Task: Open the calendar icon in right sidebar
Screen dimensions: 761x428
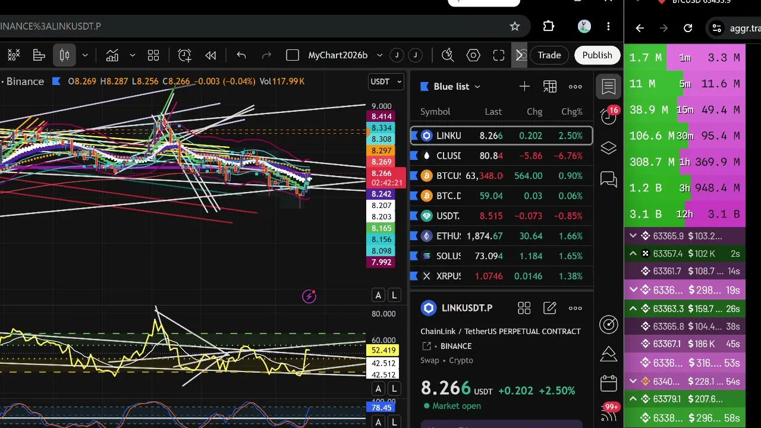Action: click(609, 383)
